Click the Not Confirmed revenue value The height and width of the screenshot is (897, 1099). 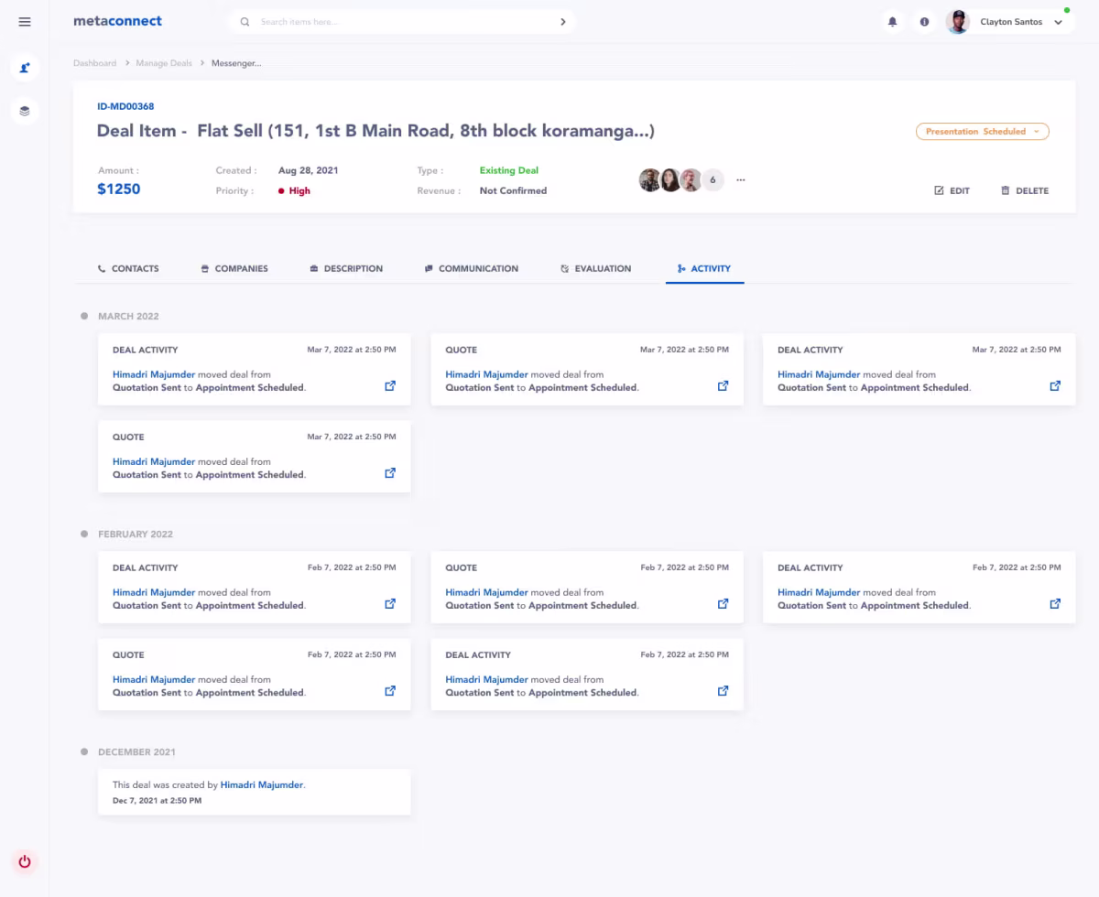[x=513, y=190]
